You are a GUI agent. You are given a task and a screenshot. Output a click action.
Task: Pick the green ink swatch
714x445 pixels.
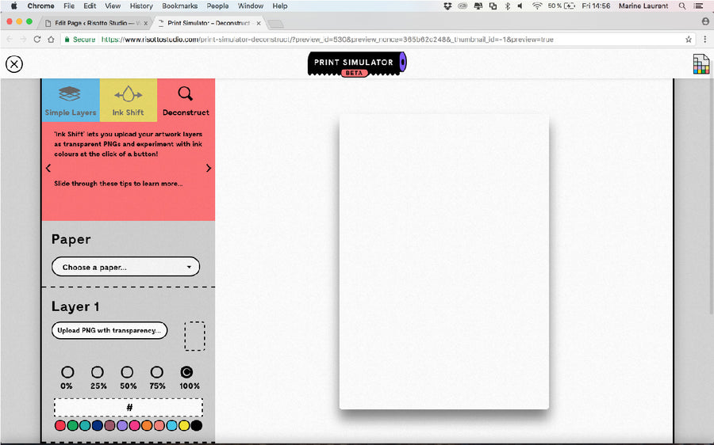pyautogui.click(x=72, y=425)
